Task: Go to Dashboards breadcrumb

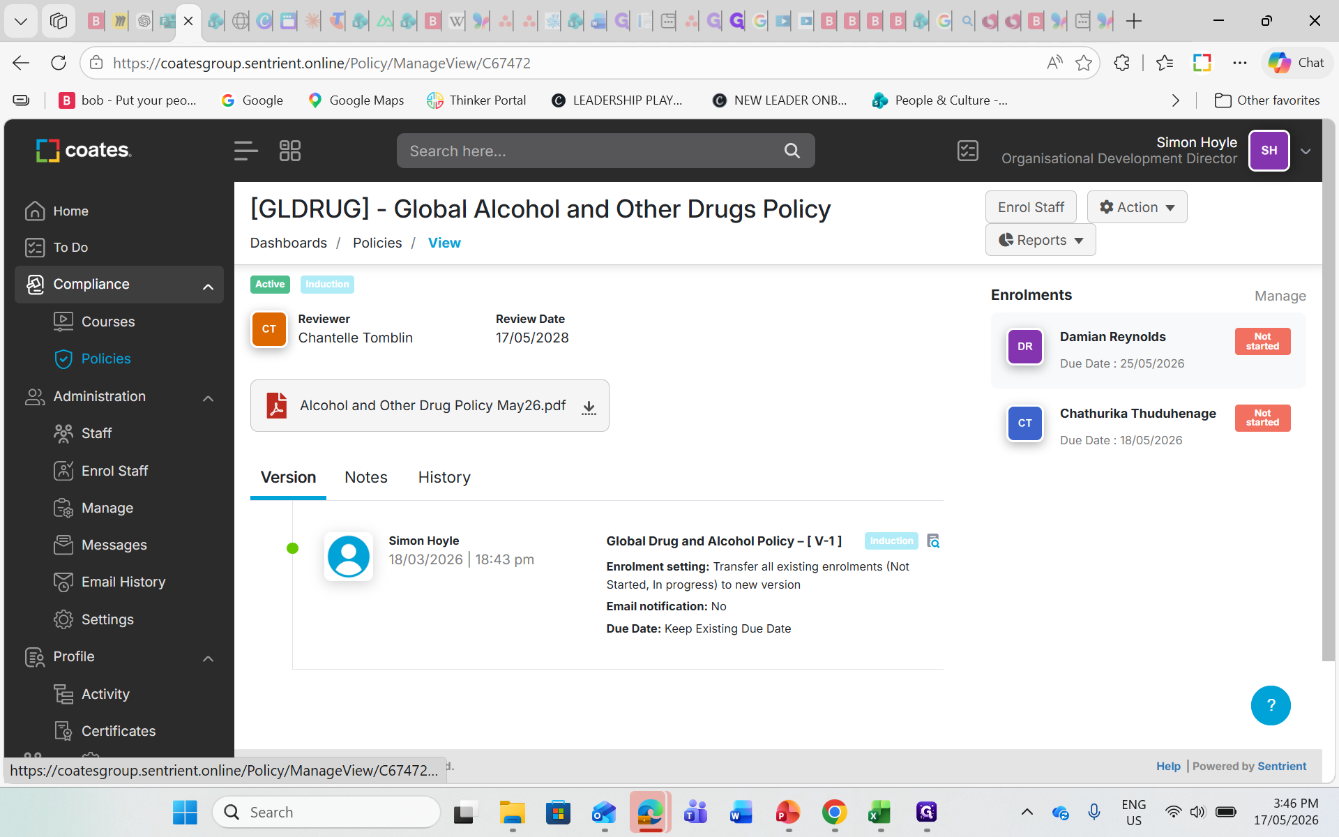Action: [288, 243]
